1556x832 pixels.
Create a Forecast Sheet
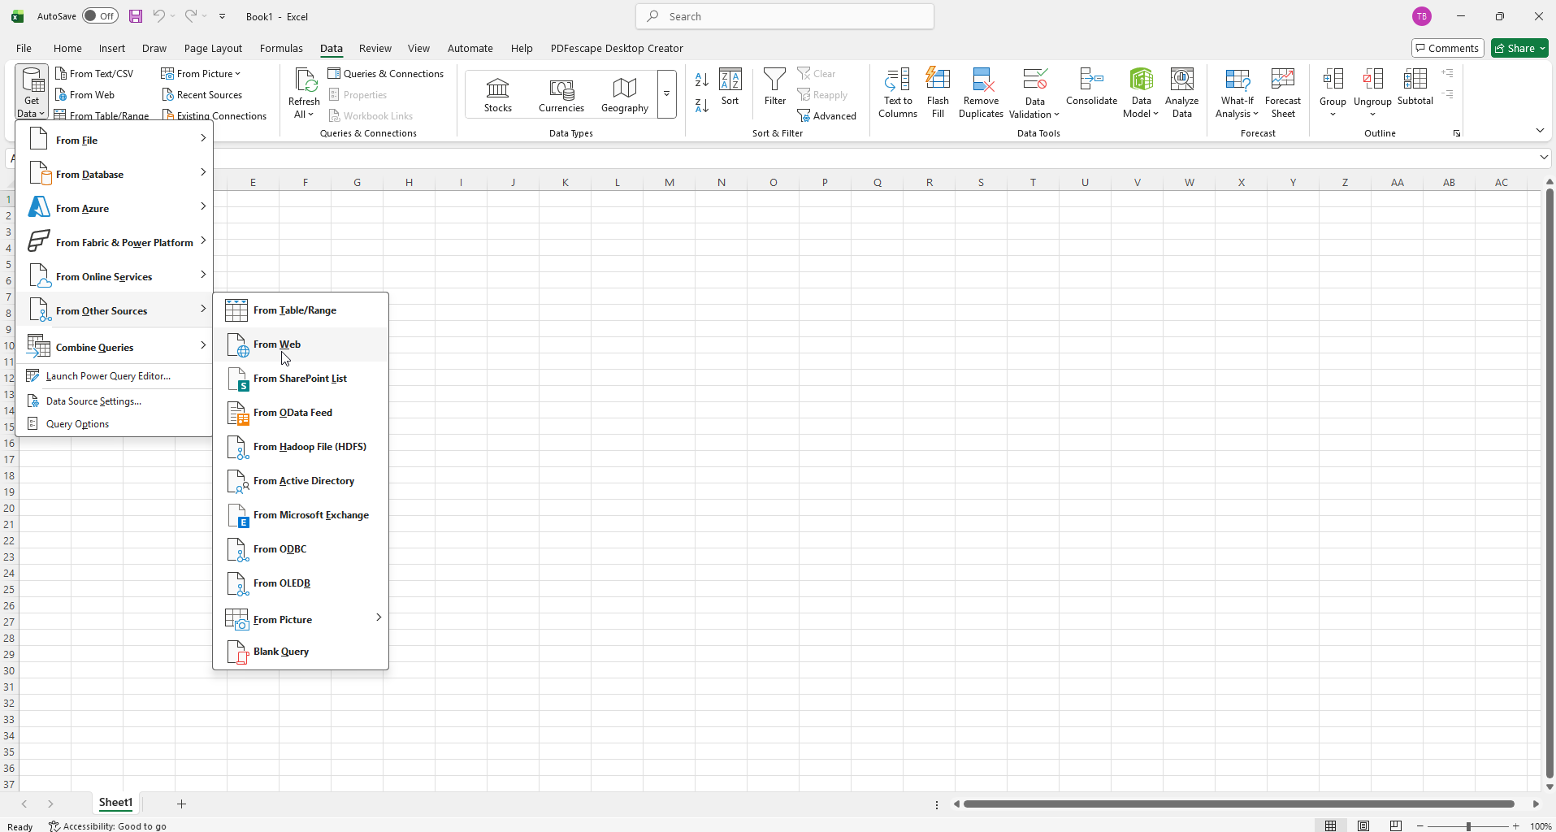[1282, 93]
